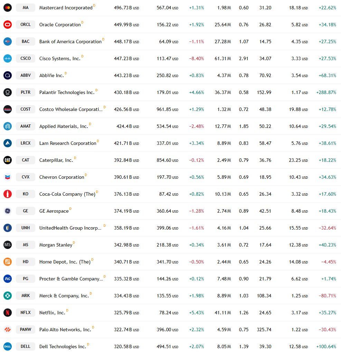Screen dimensions: 341x352
Task: Click the Procter & Gamble logo icon
Action: (x=7, y=279)
